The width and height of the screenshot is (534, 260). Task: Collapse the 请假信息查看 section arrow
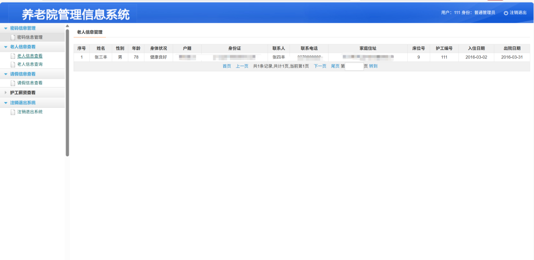[x=6, y=74]
